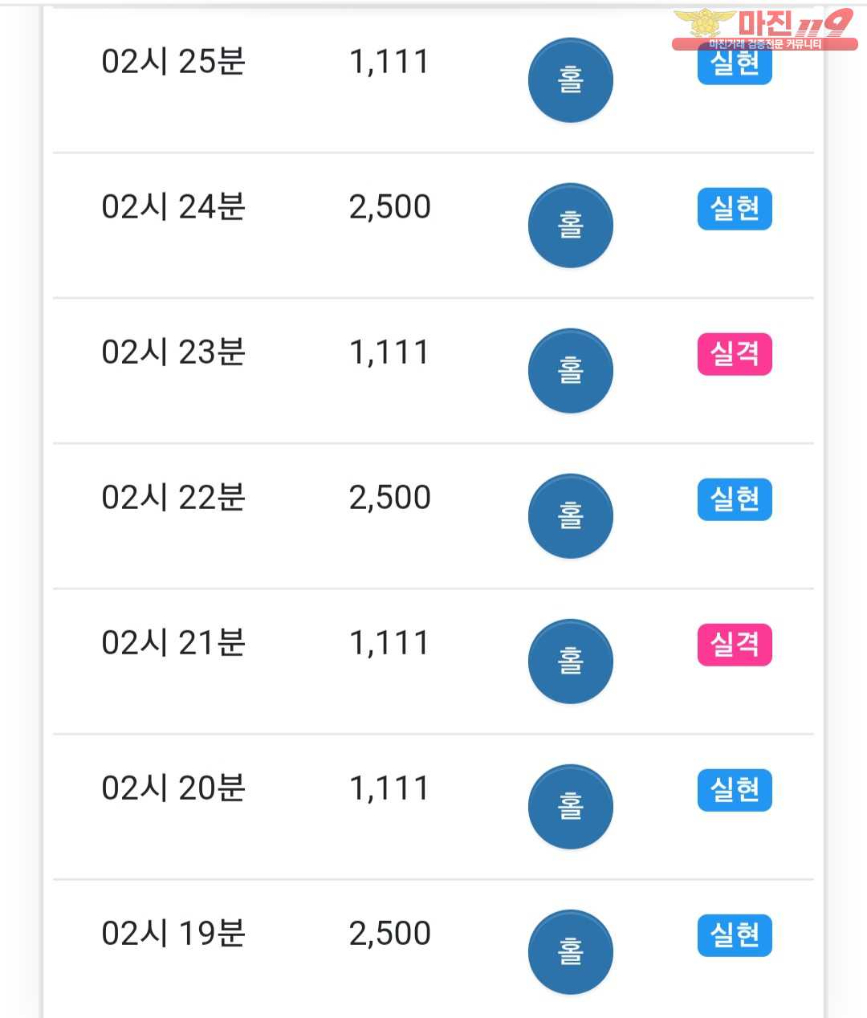The height and width of the screenshot is (1018, 867).
Task: Click the 홀 circle in the 02시 19분 row
Action: pyautogui.click(x=570, y=952)
